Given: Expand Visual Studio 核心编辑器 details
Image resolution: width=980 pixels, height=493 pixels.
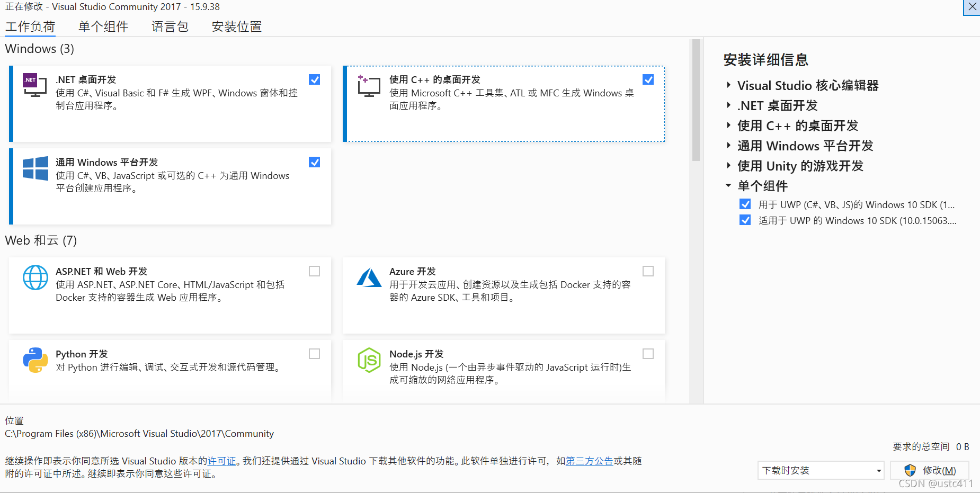Looking at the screenshot, I should (x=729, y=85).
